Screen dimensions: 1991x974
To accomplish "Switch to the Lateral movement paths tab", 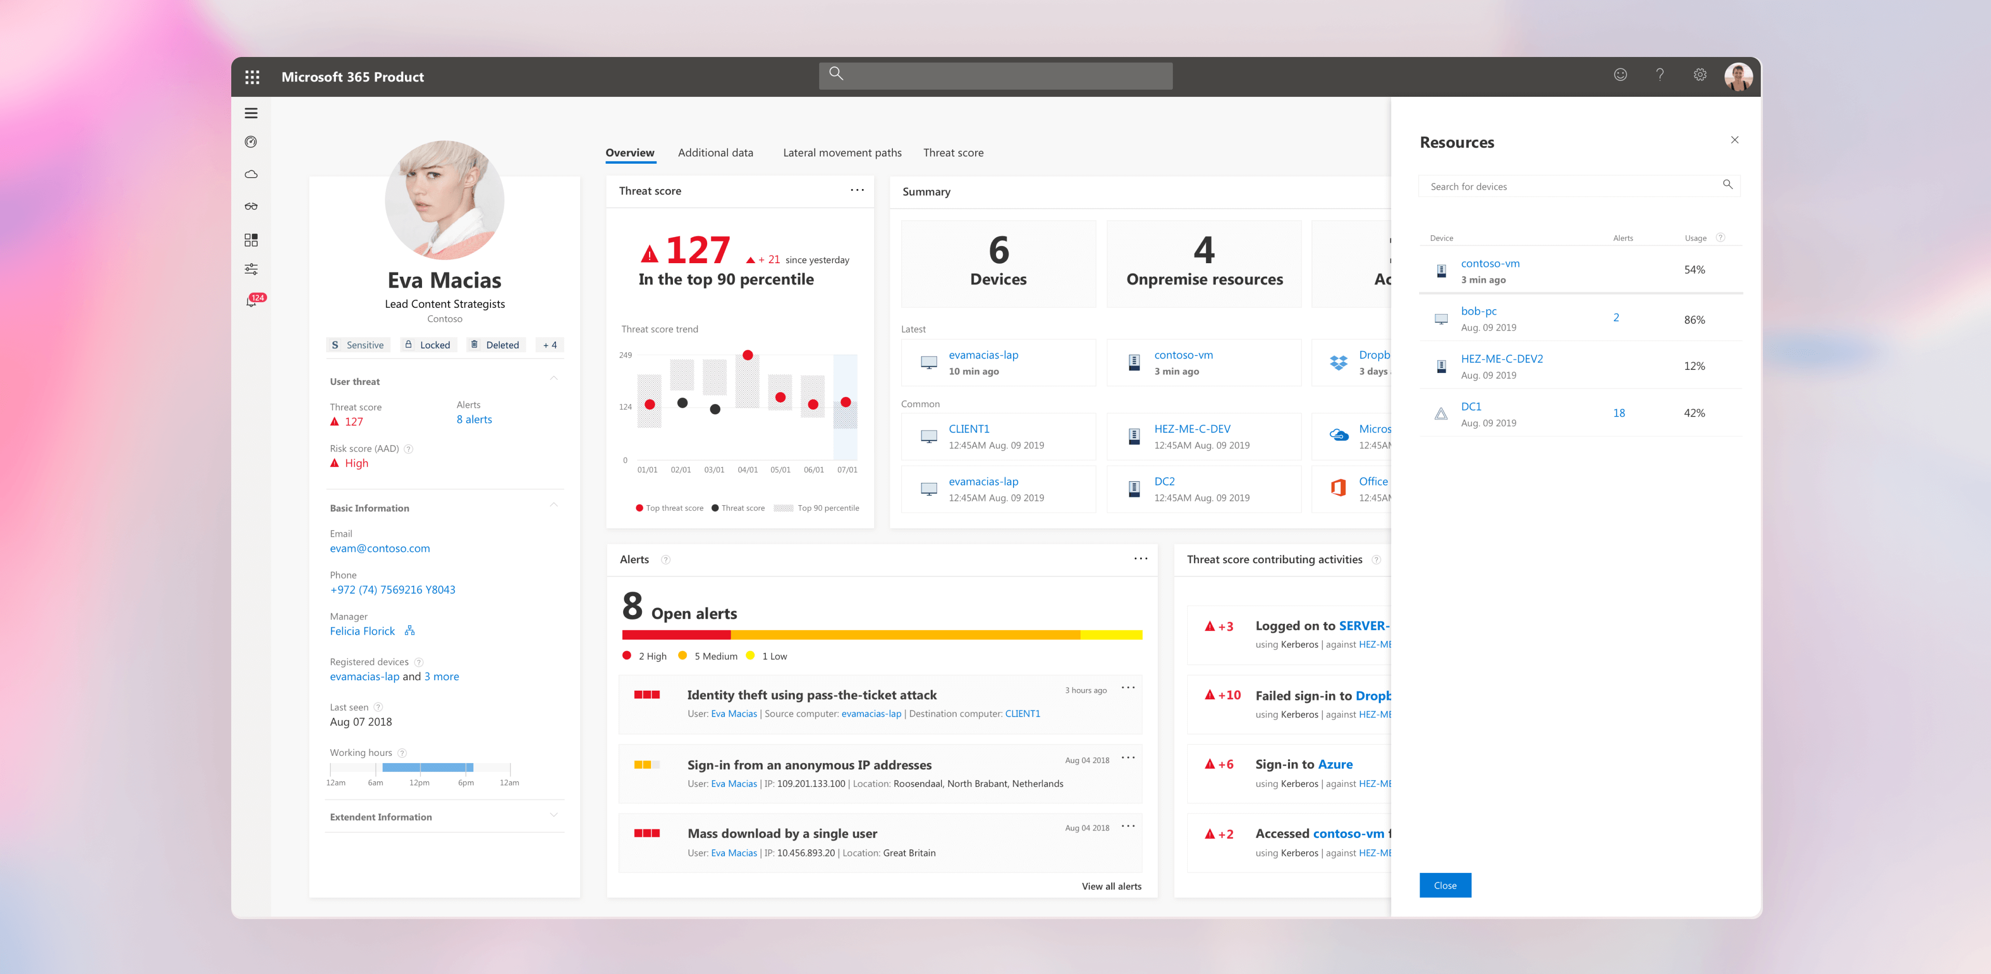I will coord(842,153).
